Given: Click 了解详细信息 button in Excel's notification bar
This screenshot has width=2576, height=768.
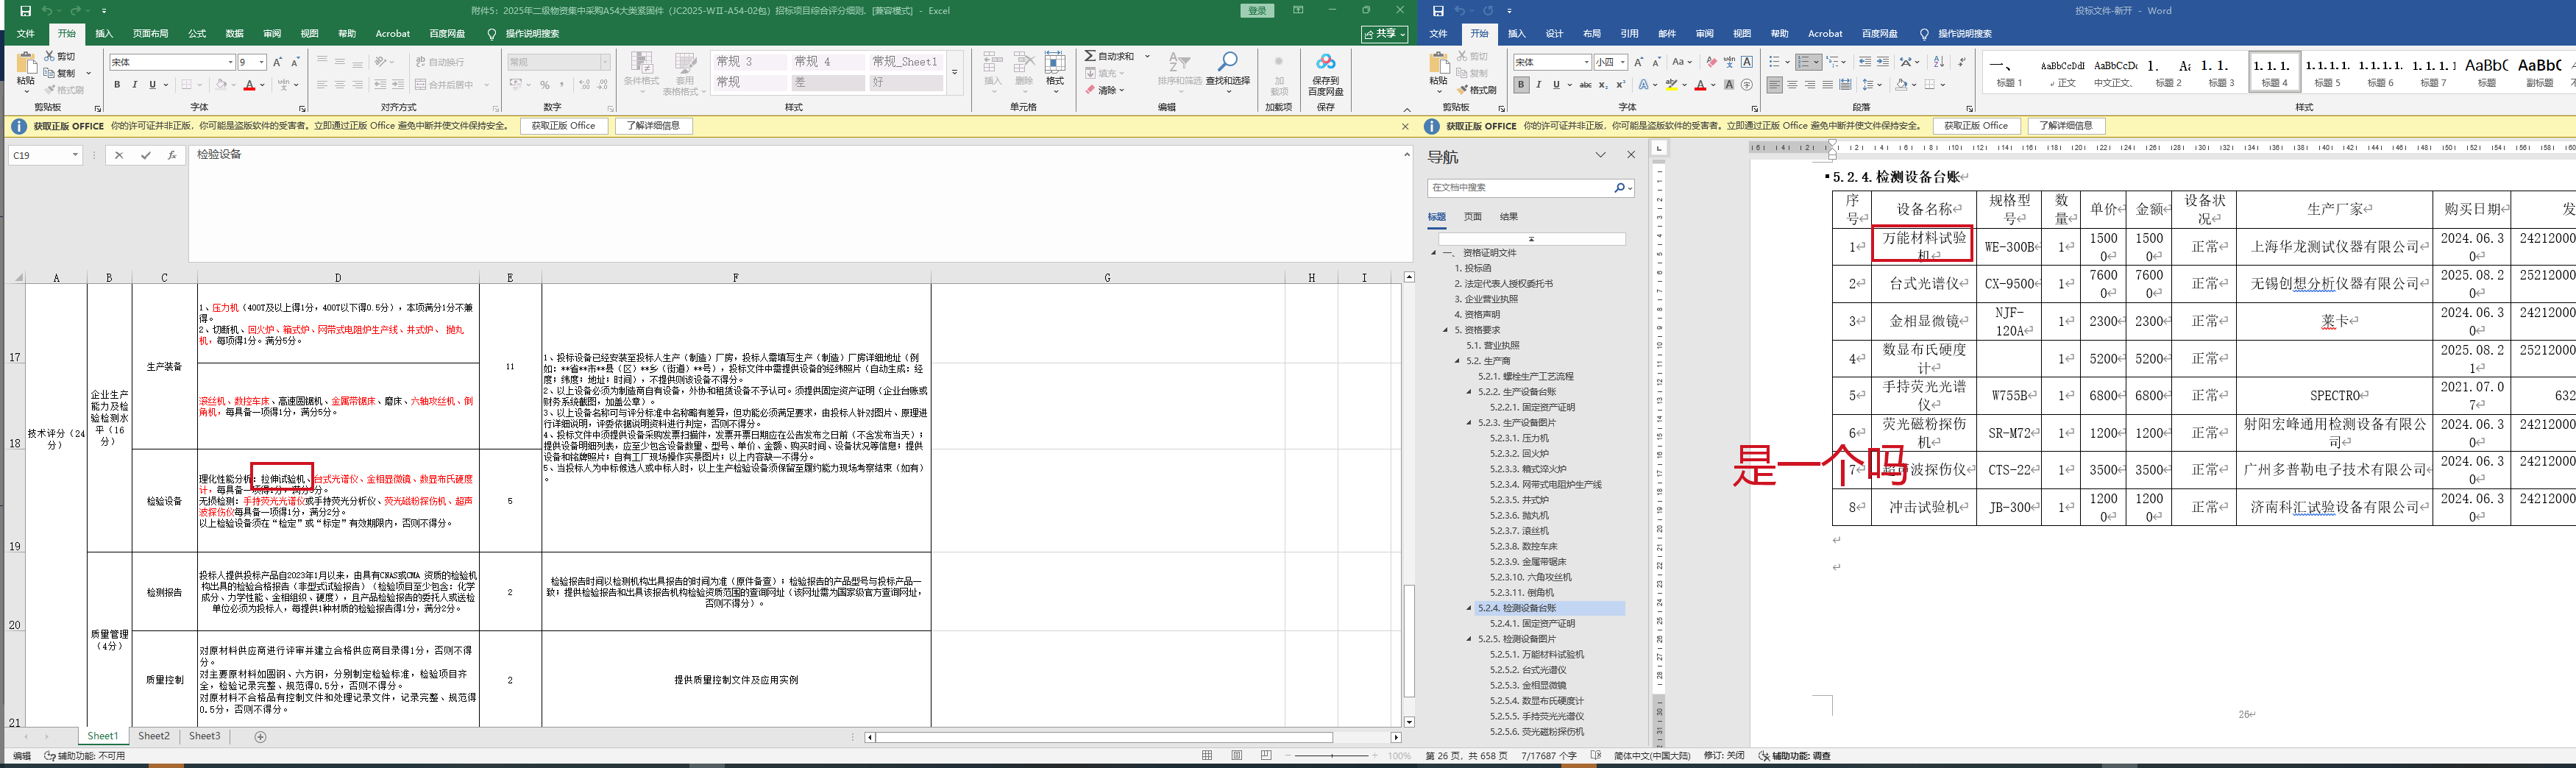Looking at the screenshot, I should click(653, 126).
